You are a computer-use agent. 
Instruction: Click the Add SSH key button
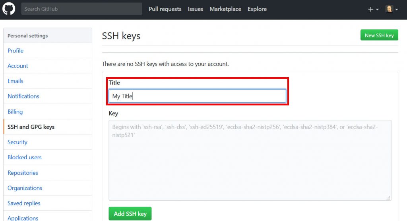pyautogui.click(x=130, y=214)
